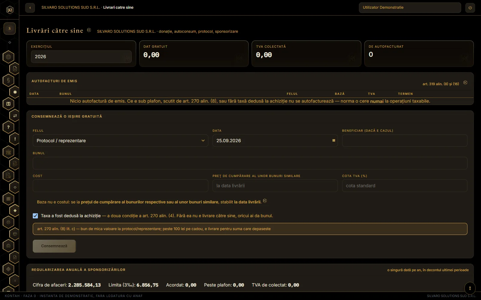Select the briefcase icon in sidebar
Viewport: 481px width, 300px height.
coord(8,246)
